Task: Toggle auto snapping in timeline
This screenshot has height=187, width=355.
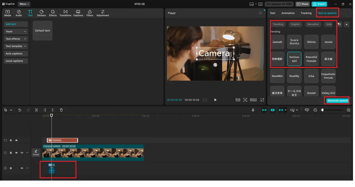Action: pos(273,110)
